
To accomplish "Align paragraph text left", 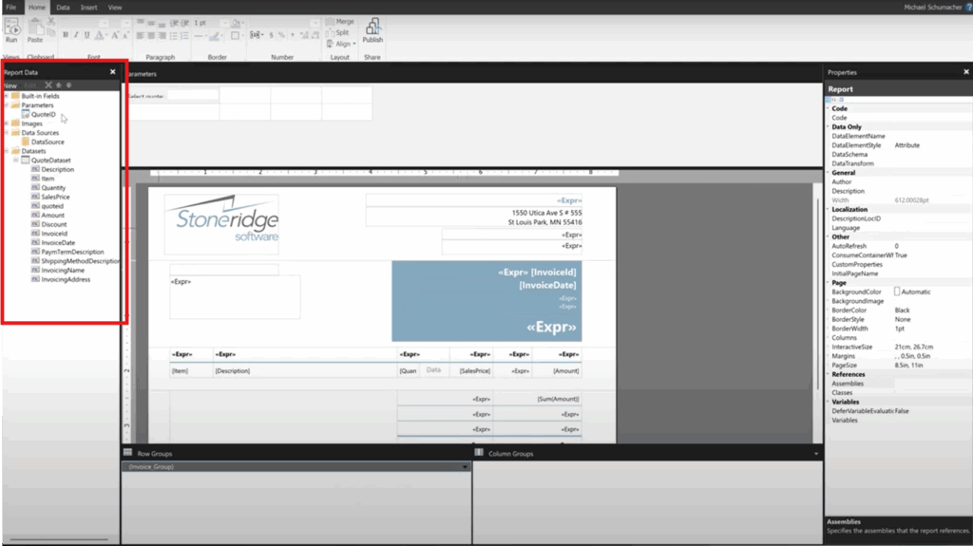I will (141, 36).
